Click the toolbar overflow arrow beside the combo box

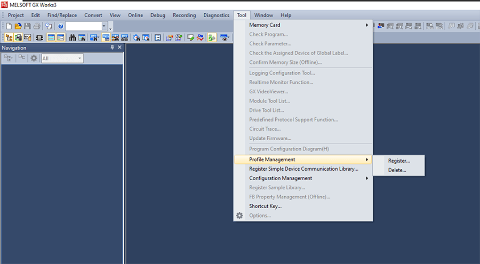click(110, 29)
